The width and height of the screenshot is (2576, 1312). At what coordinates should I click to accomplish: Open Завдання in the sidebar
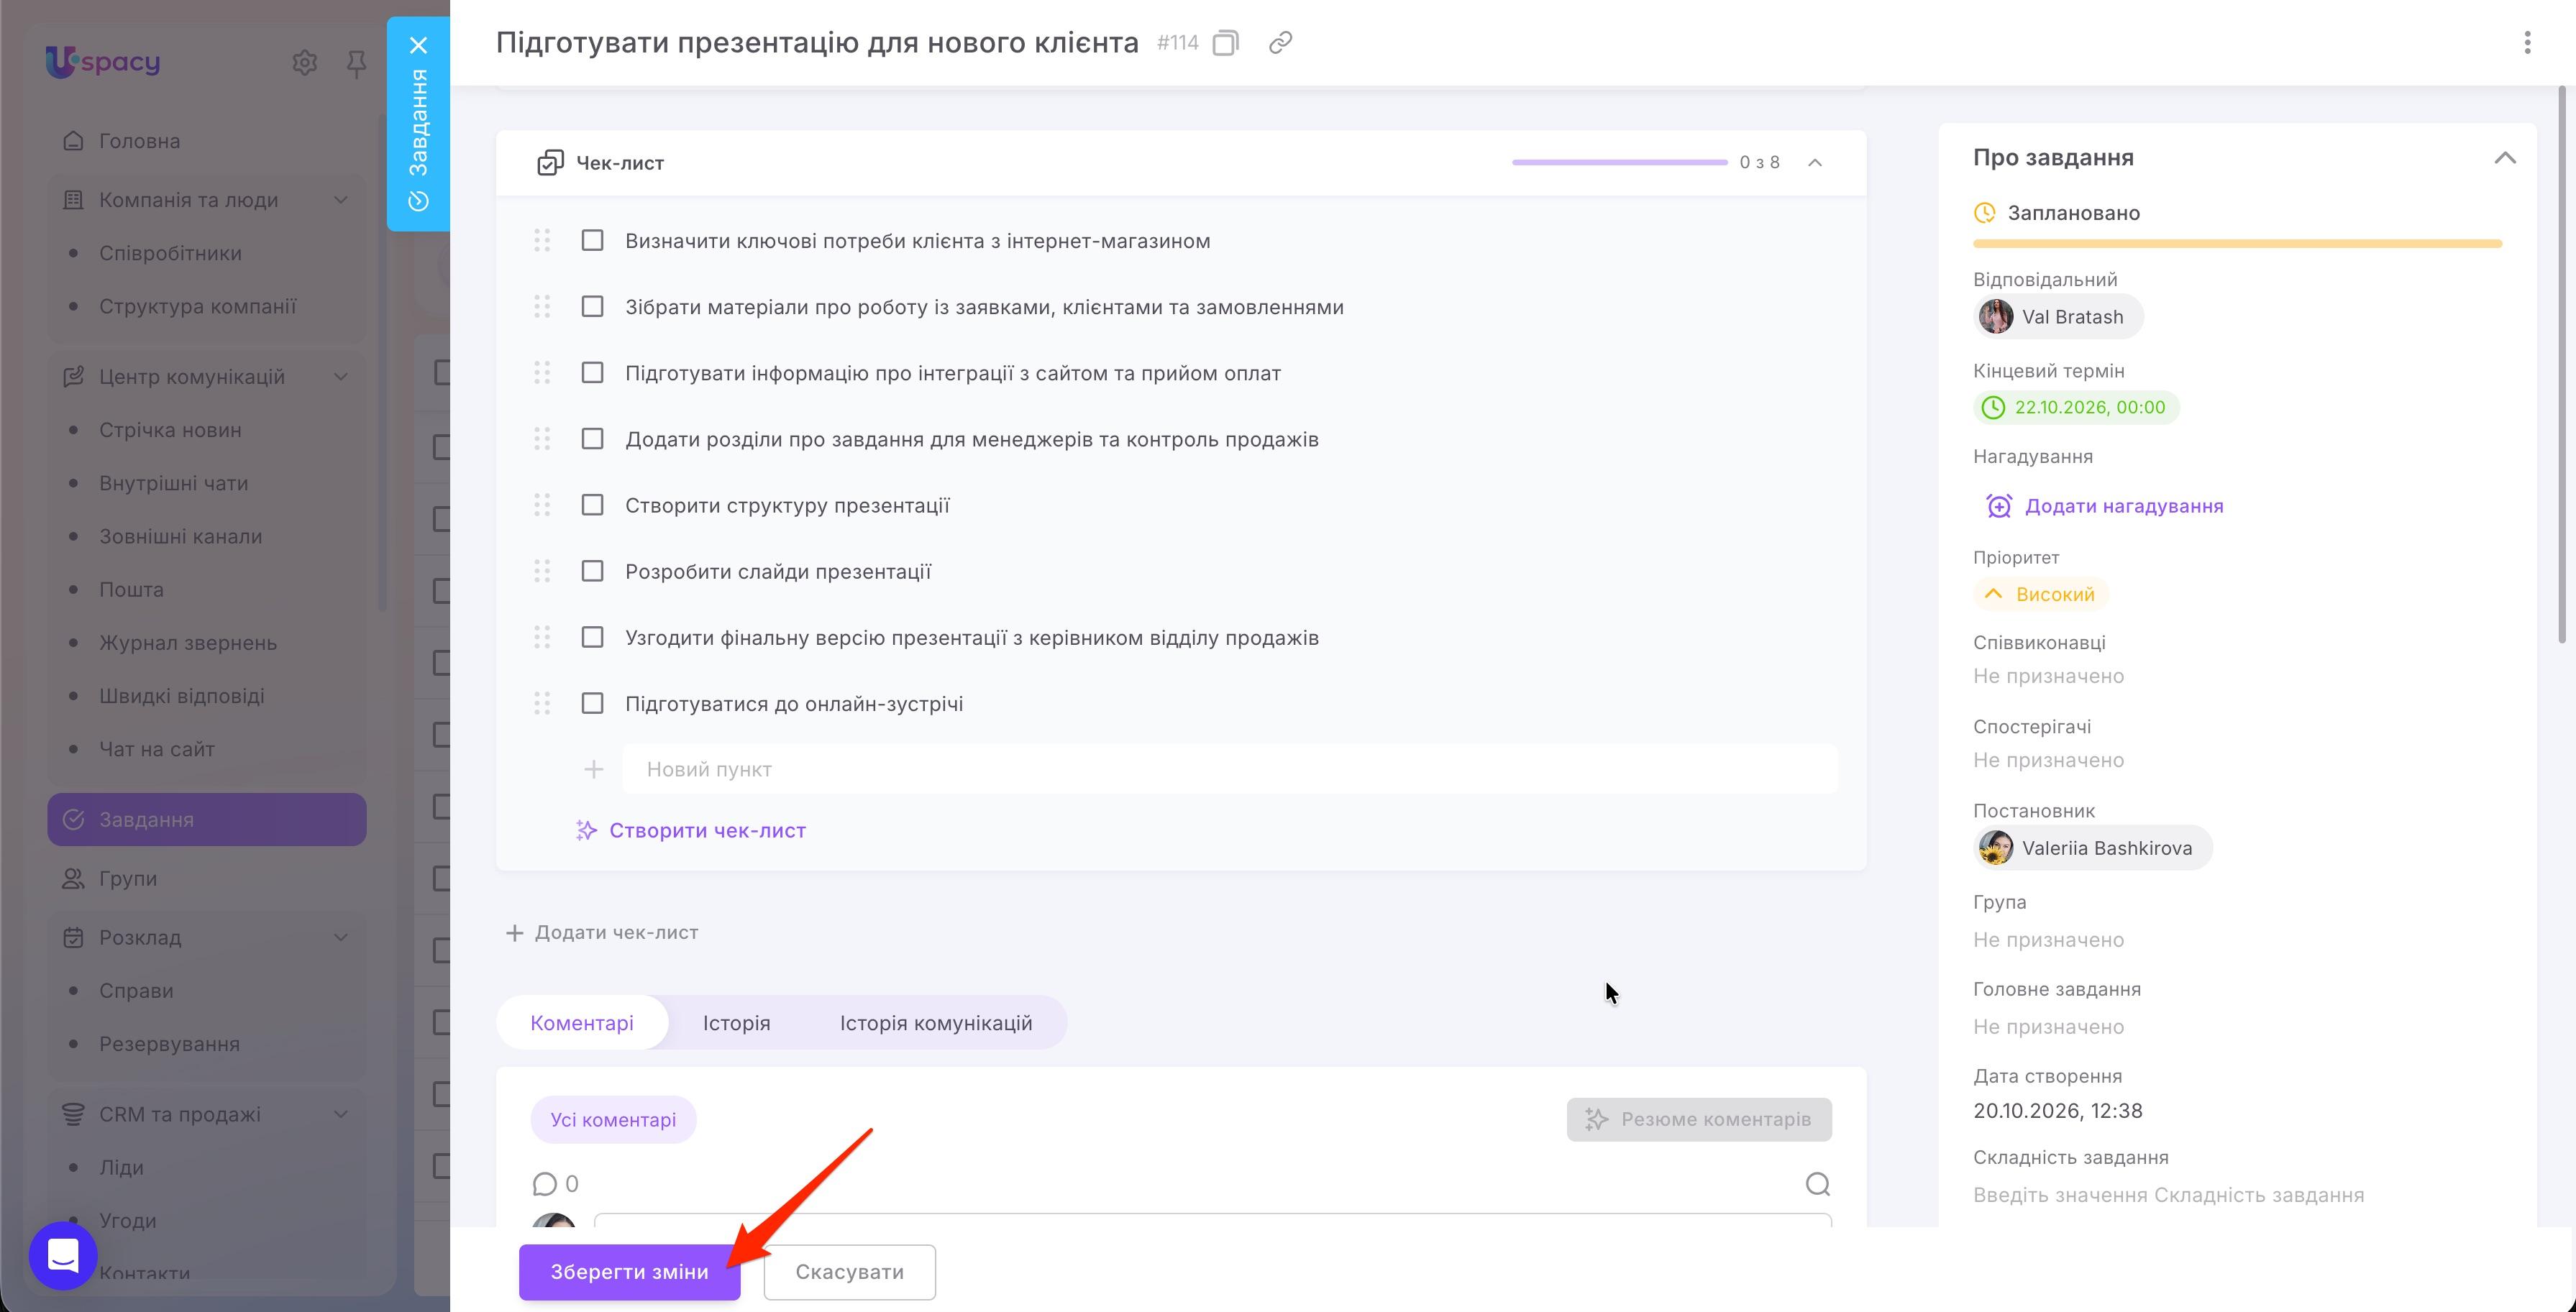coord(207,820)
